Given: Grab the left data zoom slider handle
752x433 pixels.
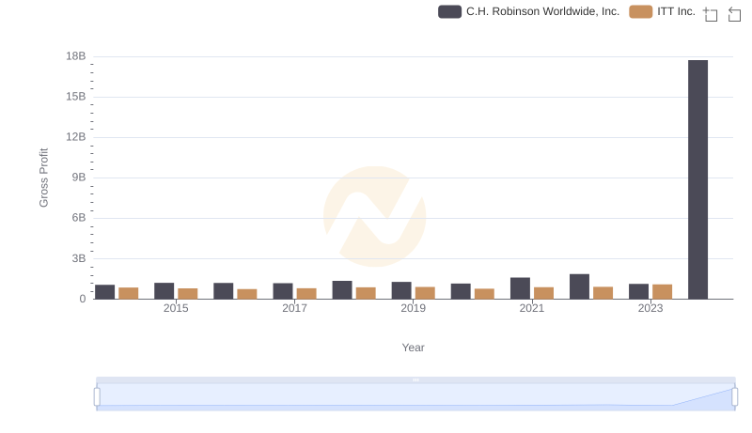Looking at the screenshot, I should 97,397.
